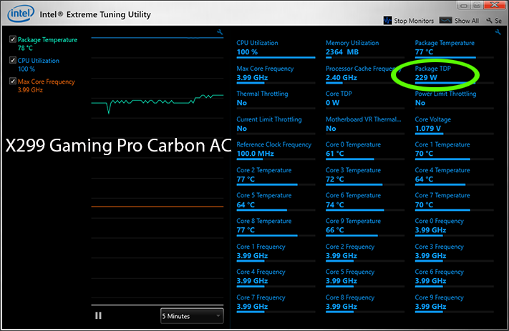Select Core 2 Temperature monitor

276,175
